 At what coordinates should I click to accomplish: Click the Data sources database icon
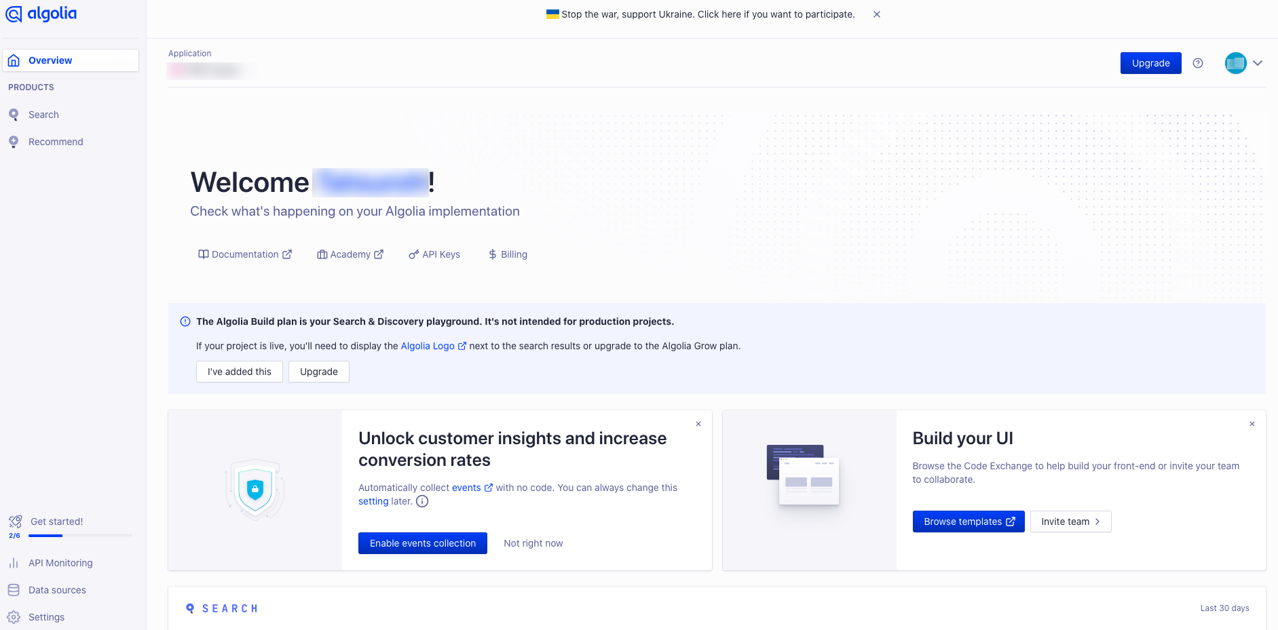tap(14, 590)
